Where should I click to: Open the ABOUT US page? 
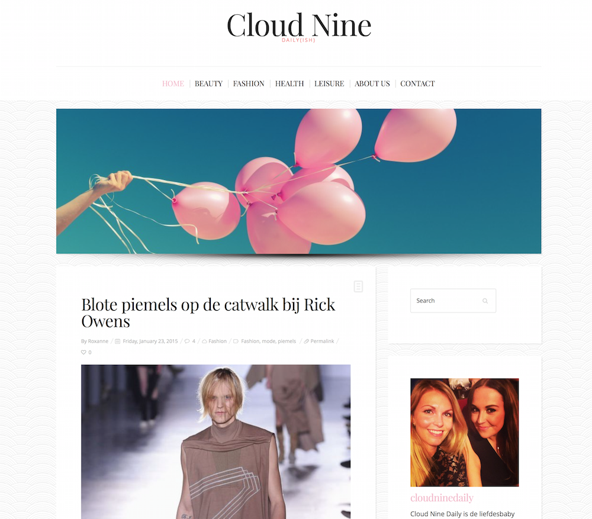[372, 83]
